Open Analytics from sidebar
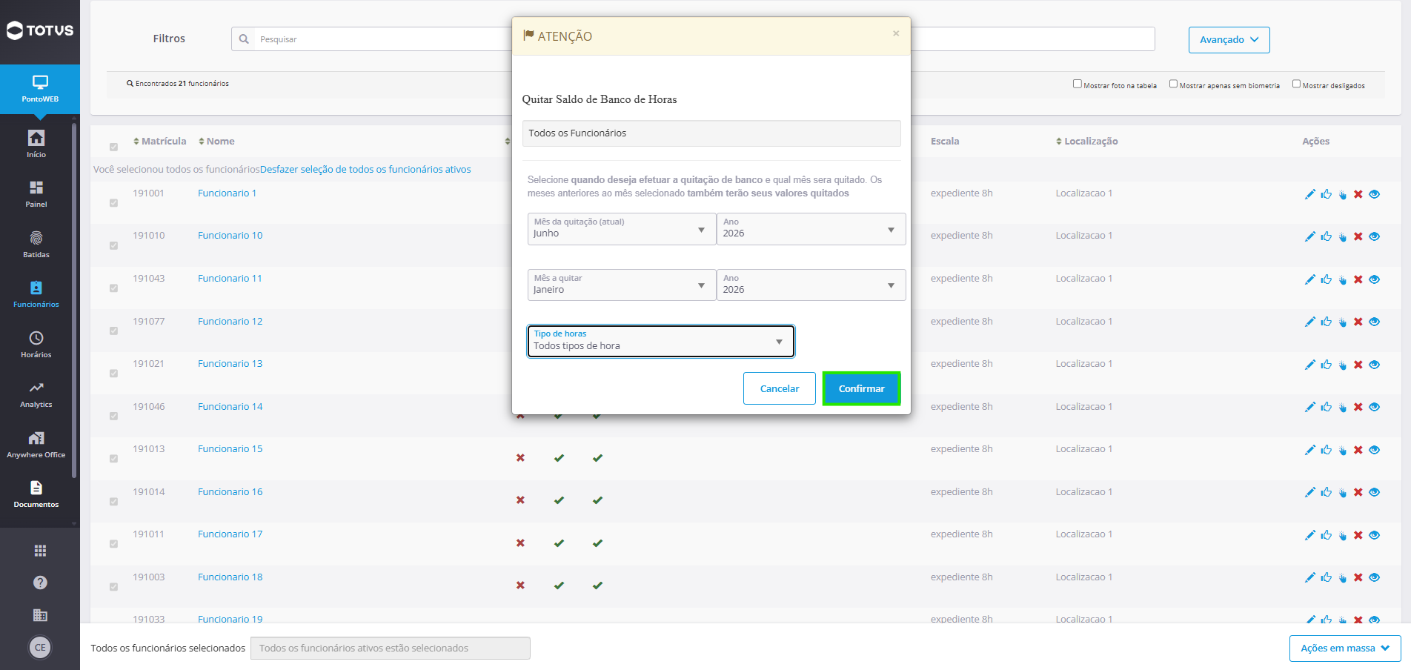This screenshot has width=1411, height=670. point(36,394)
